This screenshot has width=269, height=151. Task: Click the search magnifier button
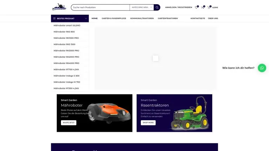pos(157,7)
